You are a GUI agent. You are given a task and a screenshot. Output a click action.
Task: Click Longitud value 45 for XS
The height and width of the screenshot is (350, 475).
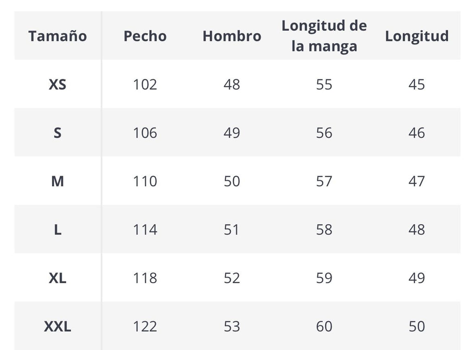(x=417, y=84)
